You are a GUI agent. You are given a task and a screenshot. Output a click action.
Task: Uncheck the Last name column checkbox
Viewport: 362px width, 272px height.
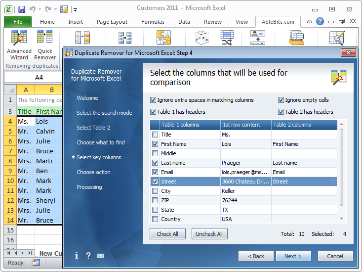[155, 163]
